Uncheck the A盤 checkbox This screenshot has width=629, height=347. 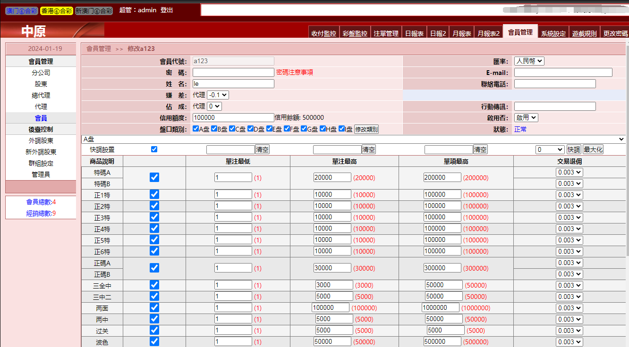click(196, 129)
